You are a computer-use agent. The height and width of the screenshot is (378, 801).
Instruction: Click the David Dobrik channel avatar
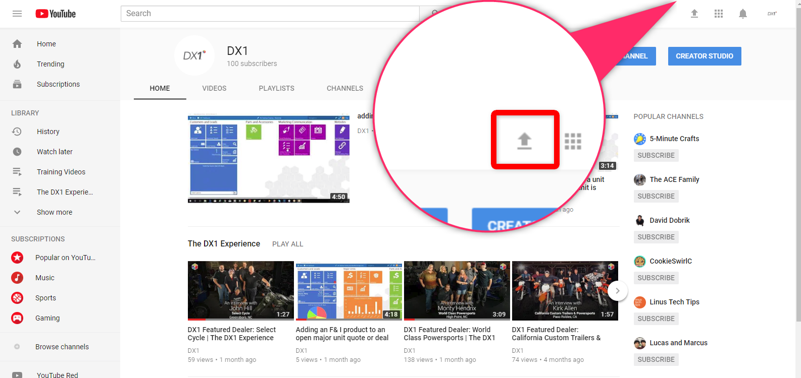pos(640,220)
